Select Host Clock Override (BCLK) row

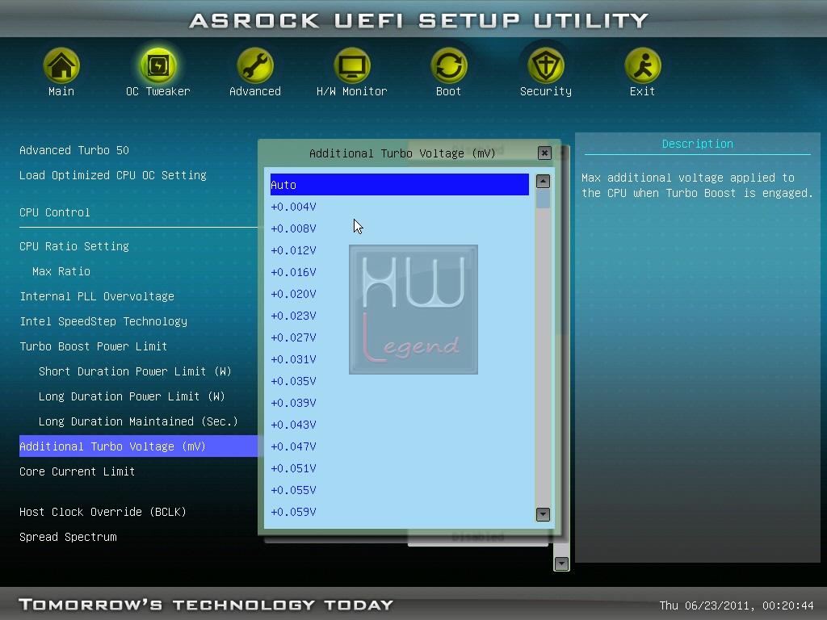click(103, 512)
